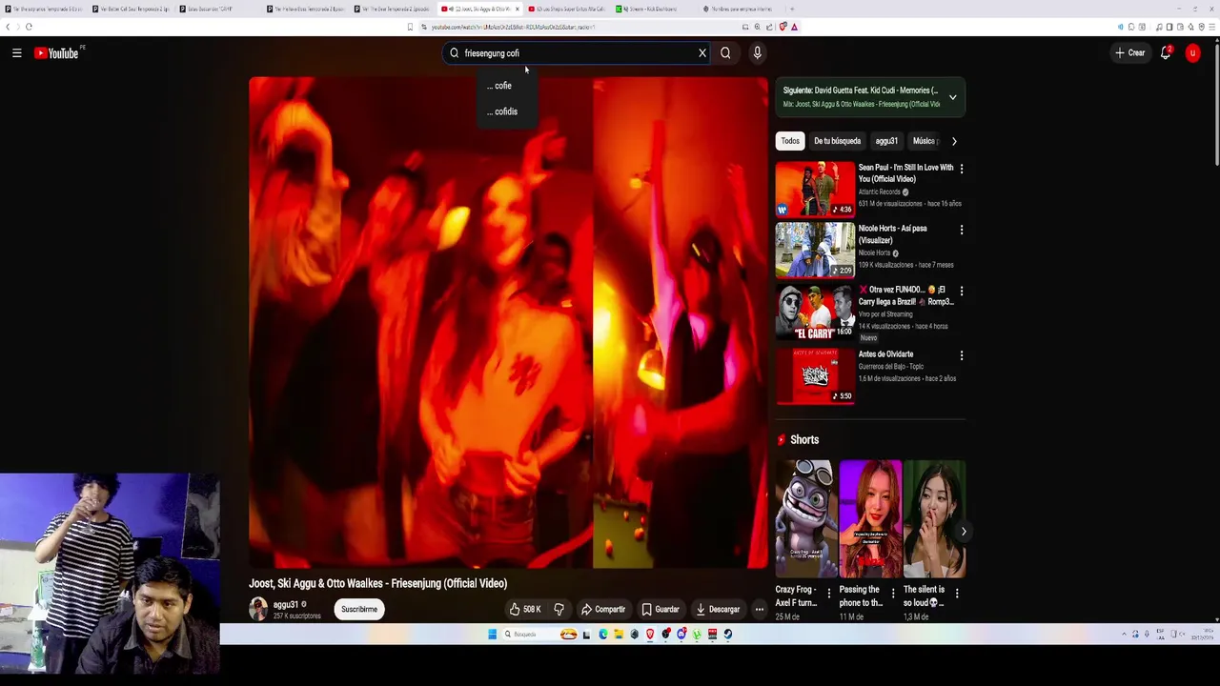Open the 'Passing the th...' short thumbnail
Screen dimensions: 1220x686
pyautogui.click(x=870, y=519)
